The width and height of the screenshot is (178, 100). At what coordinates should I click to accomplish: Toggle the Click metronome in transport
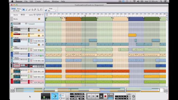point(60,94)
